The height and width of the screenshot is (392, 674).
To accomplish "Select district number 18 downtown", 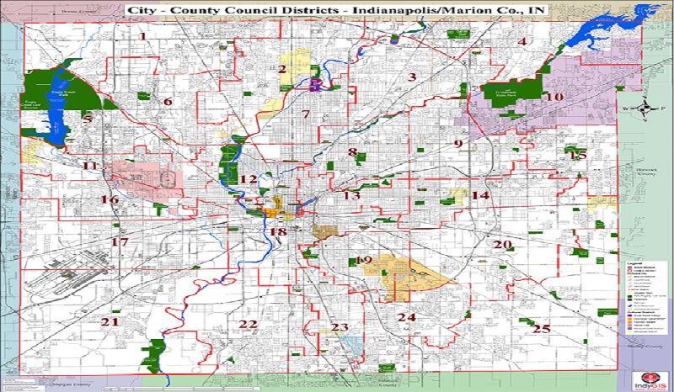I will [x=277, y=231].
